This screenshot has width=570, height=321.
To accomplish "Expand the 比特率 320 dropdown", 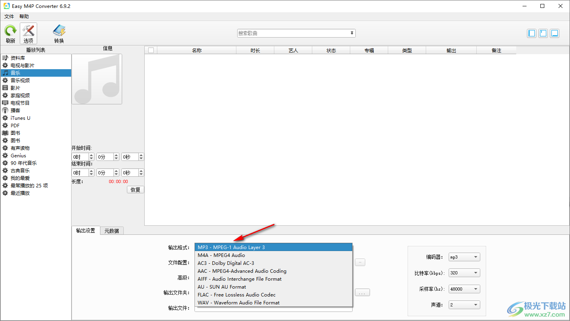I will point(464,273).
